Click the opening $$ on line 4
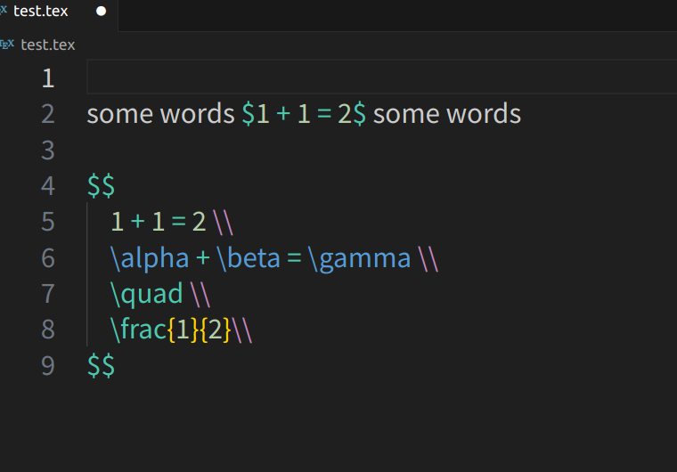Image resolution: width=677 pixels, height=472 pixels. pyautogui.click(x=101, y=186)
